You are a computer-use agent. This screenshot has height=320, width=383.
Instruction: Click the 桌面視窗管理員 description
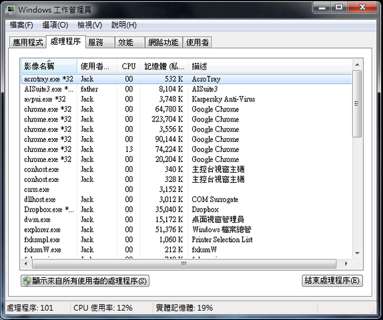click(x=218, y=219)
